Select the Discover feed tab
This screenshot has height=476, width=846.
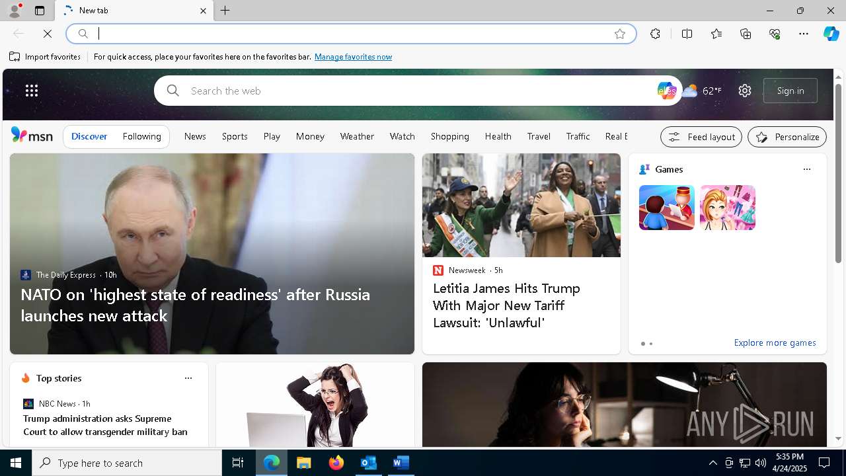89,136
